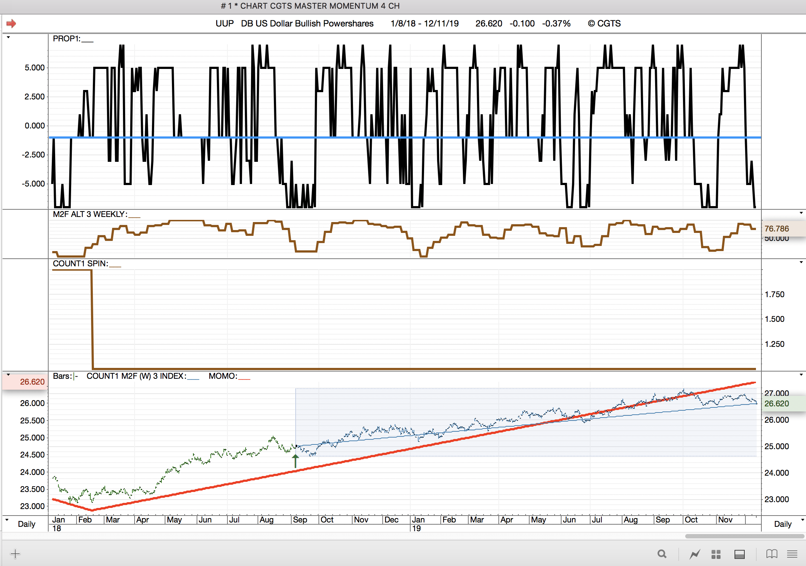Click the MOMO indicator legend label
The image size is (806, 566).
click(223, 376)
